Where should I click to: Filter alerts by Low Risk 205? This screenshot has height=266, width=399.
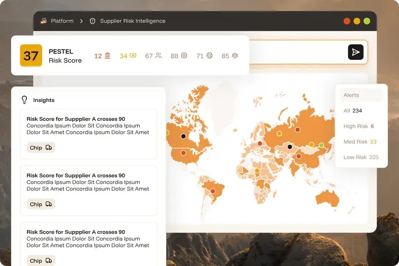pyautogui.click(x=361, y=157)
